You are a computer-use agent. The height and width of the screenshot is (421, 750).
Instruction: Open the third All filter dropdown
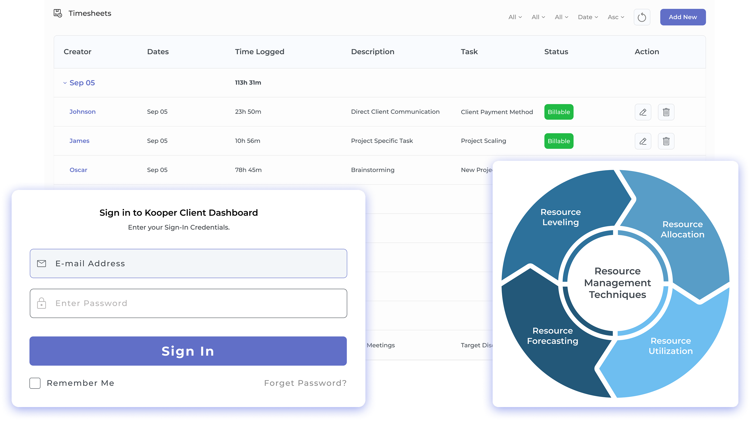561,17
